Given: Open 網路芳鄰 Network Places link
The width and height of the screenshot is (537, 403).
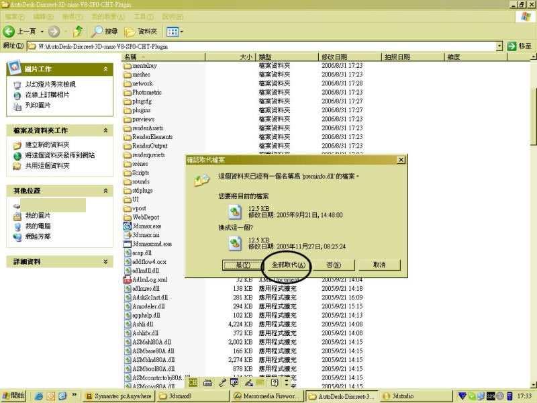Looking at the screenshot, I should (38, 236).
